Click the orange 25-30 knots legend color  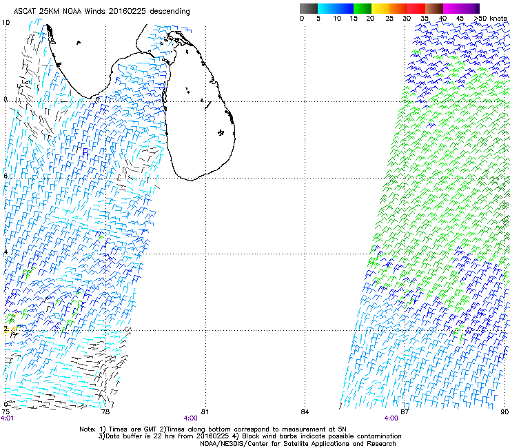(x=398, y=8)
